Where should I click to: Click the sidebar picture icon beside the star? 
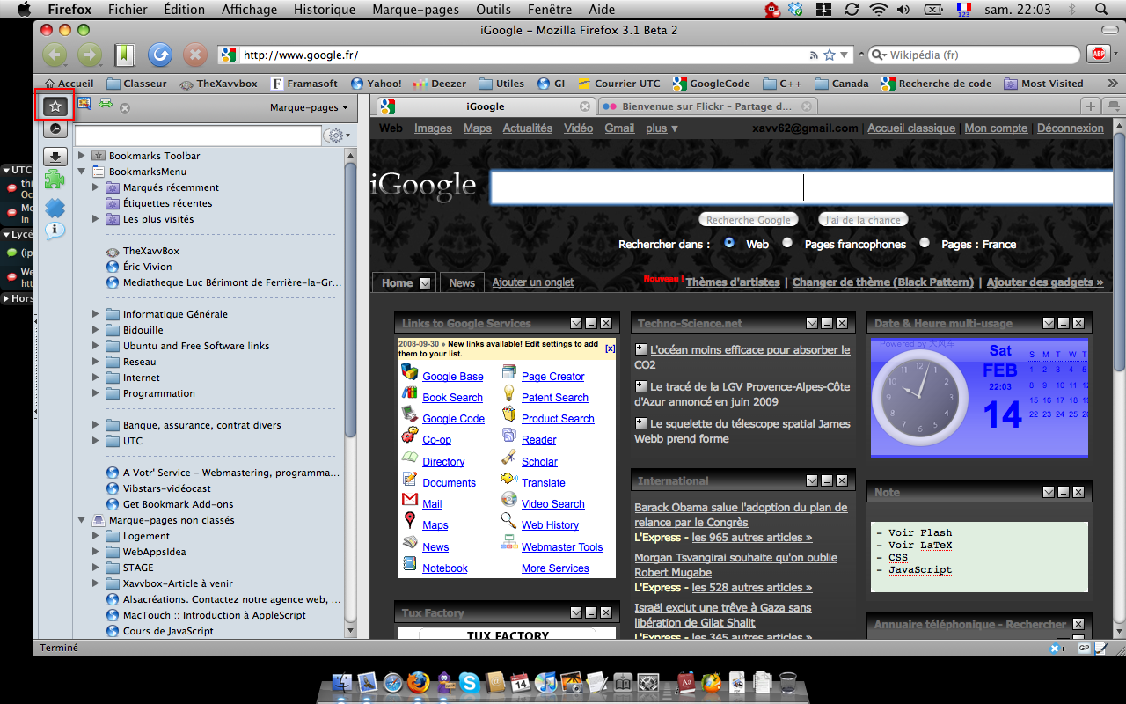(x=84, y=104)
